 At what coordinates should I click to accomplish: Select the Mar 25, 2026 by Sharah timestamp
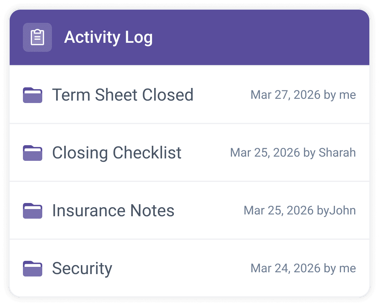point(293,153)
